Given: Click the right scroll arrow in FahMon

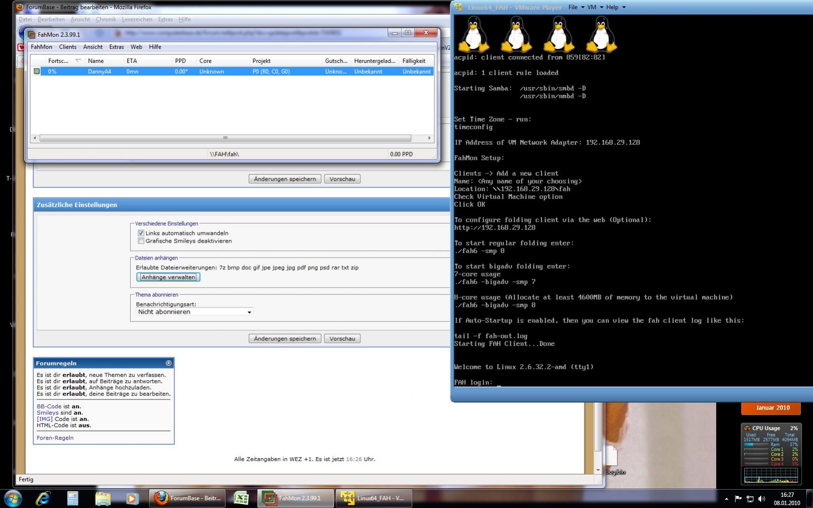Looking at the screenshot, I should (430, 138).
